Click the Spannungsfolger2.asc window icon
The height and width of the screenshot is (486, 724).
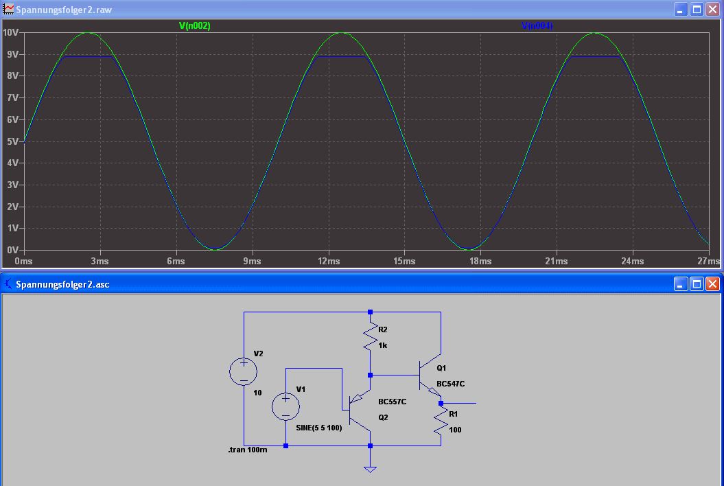coord(8,283)
